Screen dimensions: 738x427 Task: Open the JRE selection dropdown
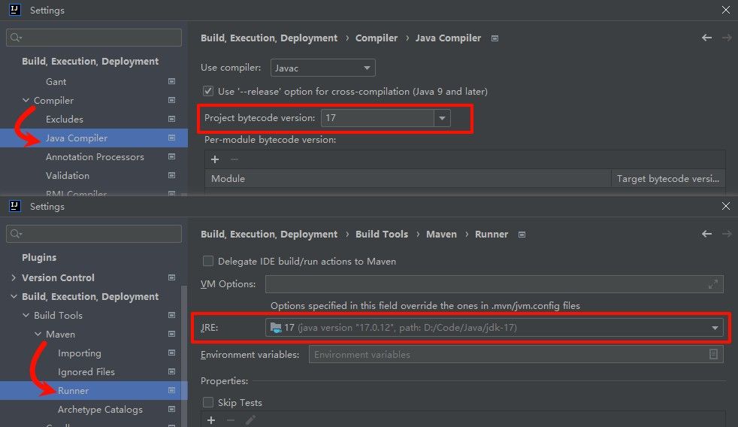pyautogui.click(x=493, y=328)
